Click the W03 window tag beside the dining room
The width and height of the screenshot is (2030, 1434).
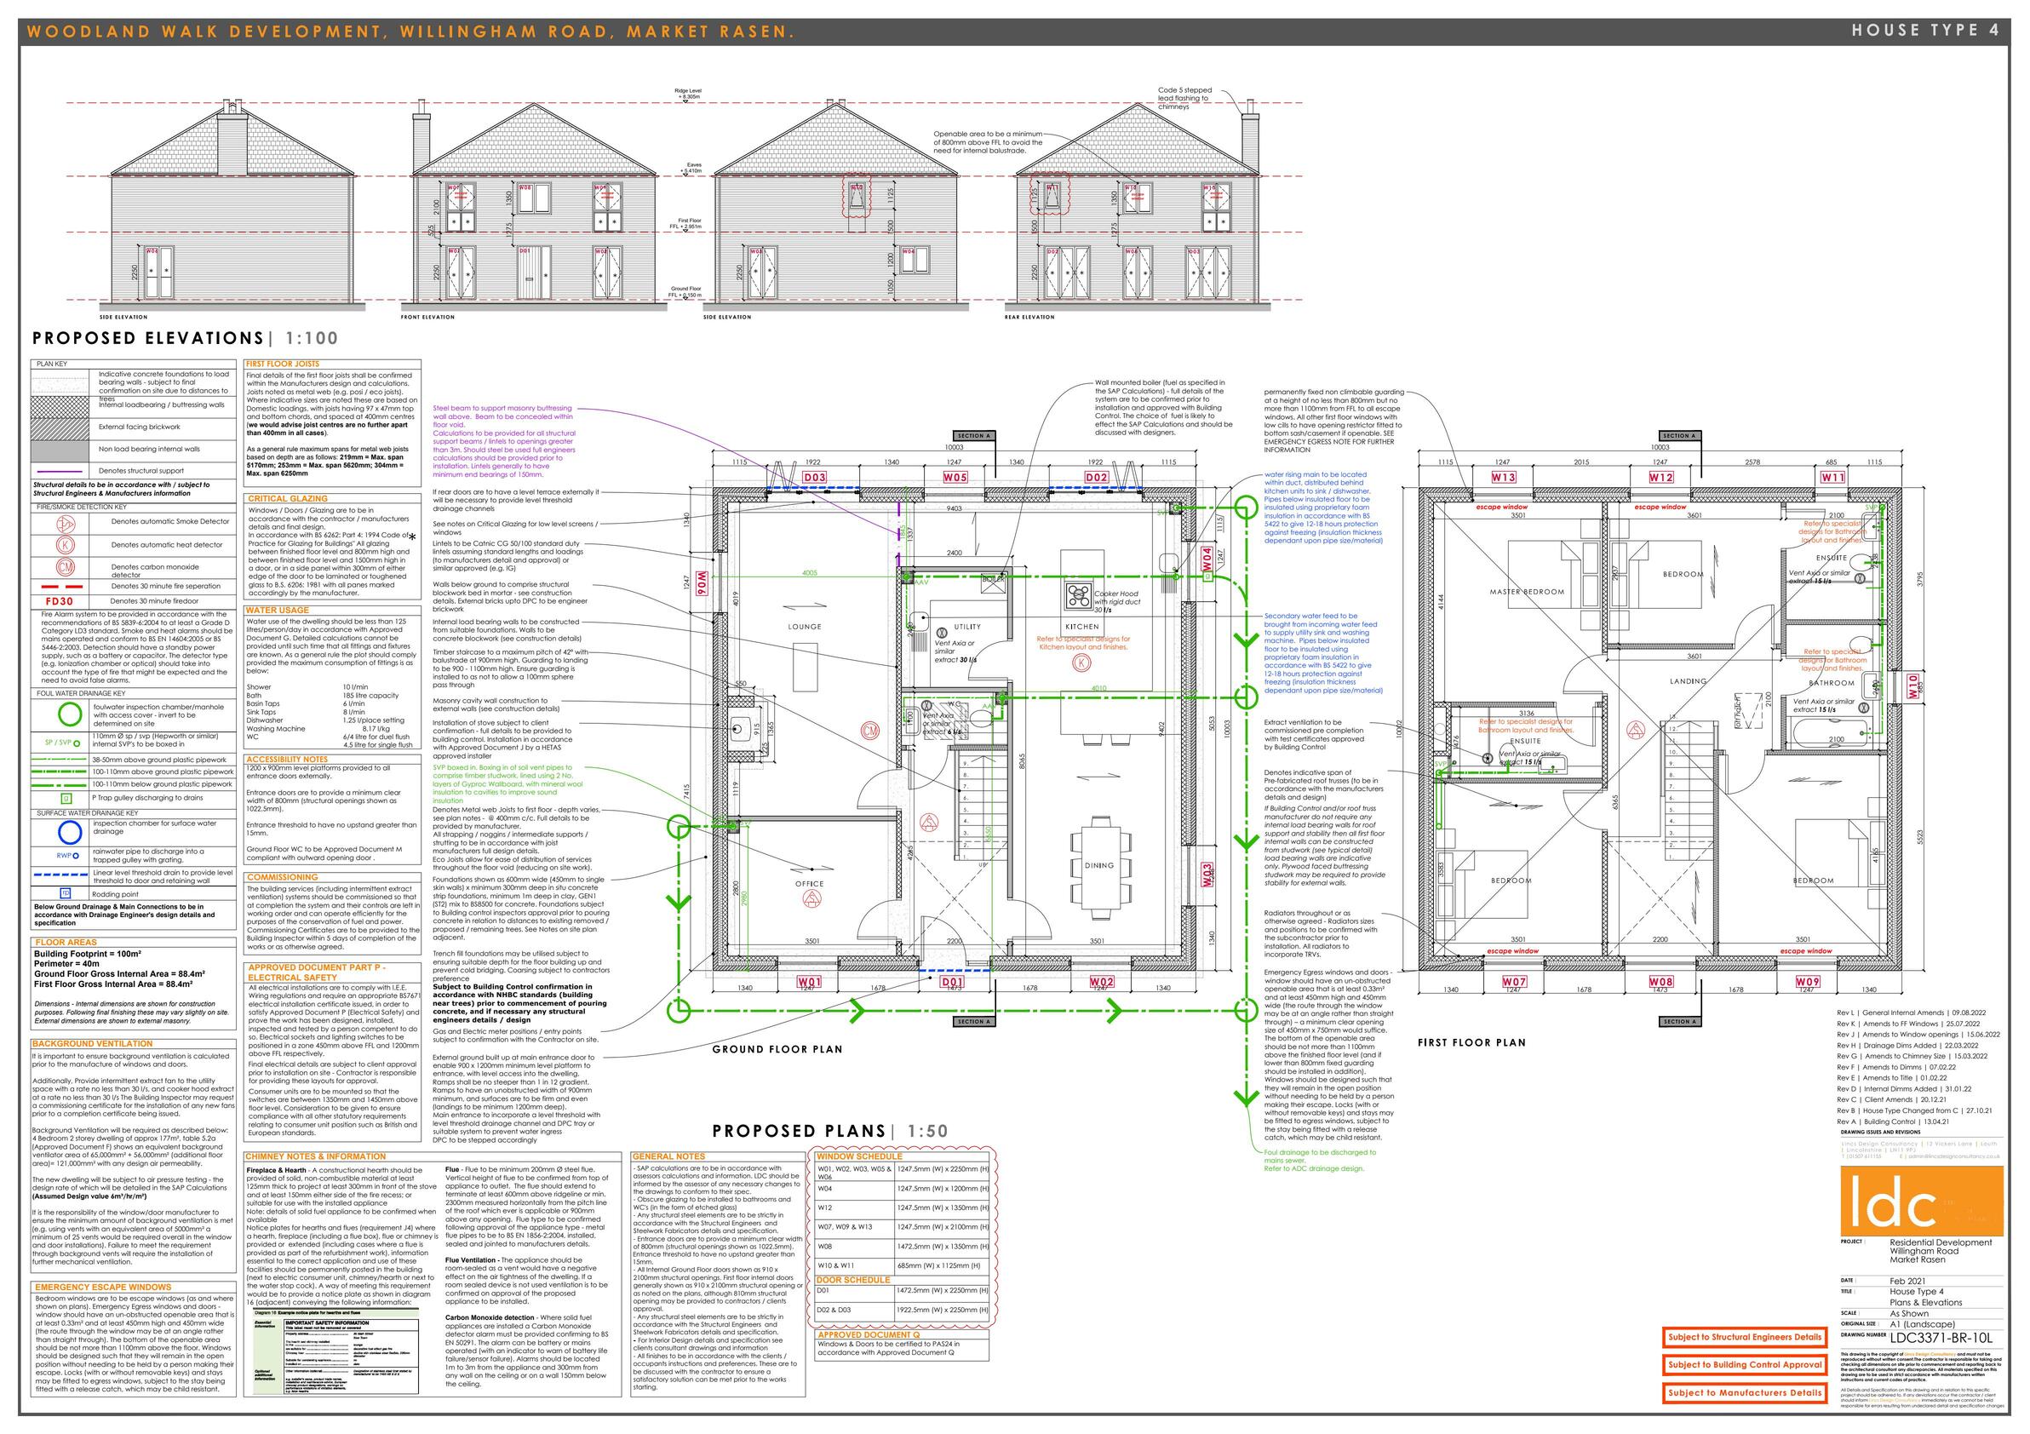1207,875
